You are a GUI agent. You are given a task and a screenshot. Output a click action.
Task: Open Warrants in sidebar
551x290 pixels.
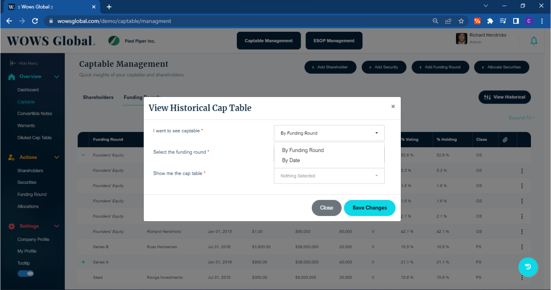pyautogui.click(x=26, y=126)
